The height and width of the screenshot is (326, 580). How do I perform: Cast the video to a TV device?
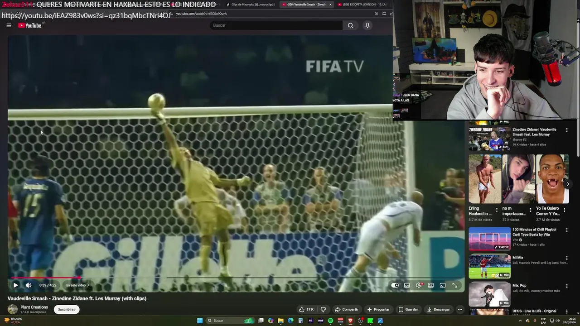[443, 285]
